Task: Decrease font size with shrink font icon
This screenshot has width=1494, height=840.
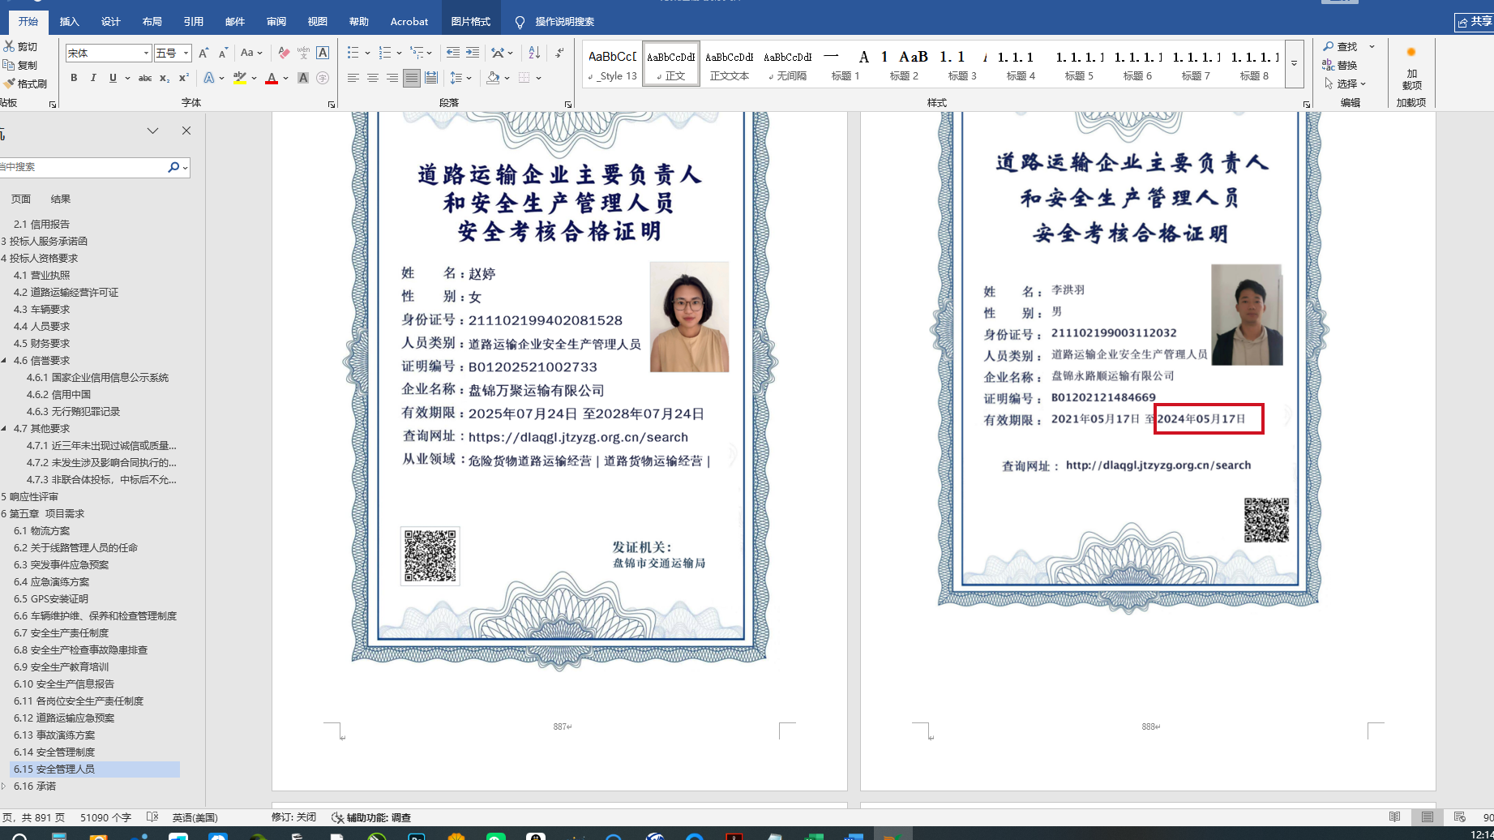Action: point(223,53)
